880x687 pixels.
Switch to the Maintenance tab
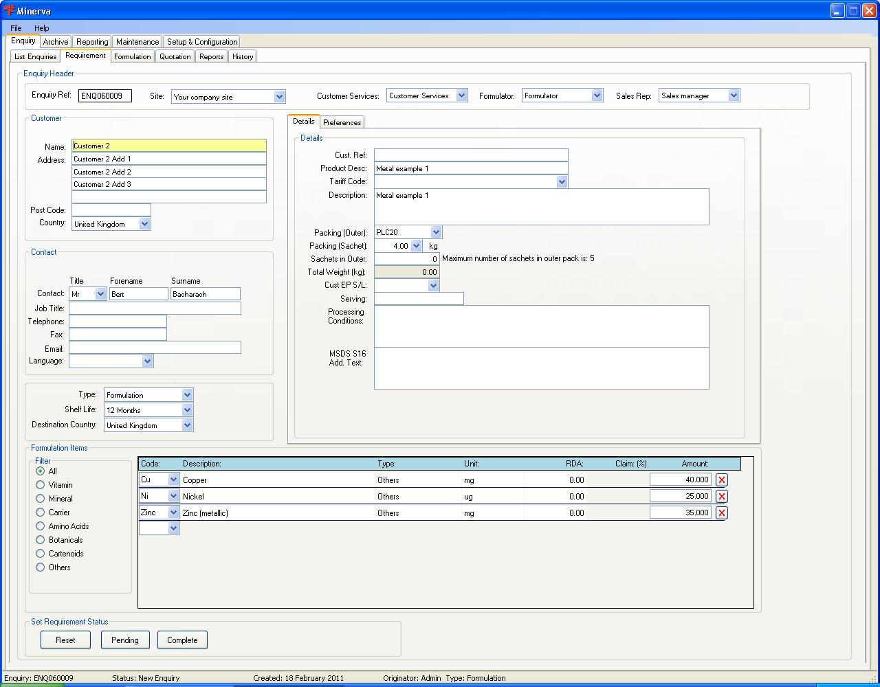(x=137, y=42)
